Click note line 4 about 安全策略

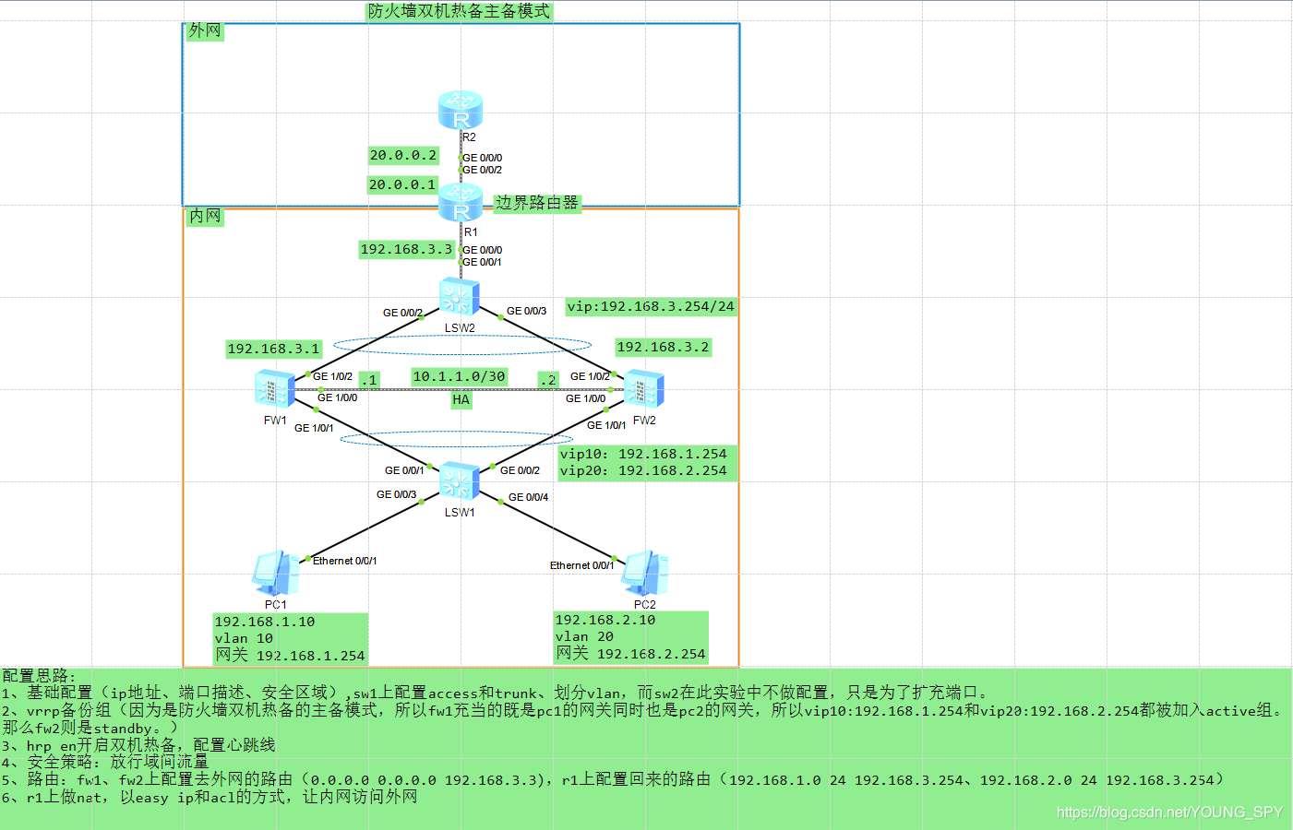click(105, 762)
